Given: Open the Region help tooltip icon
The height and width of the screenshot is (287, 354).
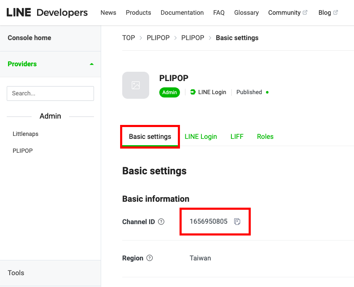Looking at the screenshot, I should click(x=150, y=258).
